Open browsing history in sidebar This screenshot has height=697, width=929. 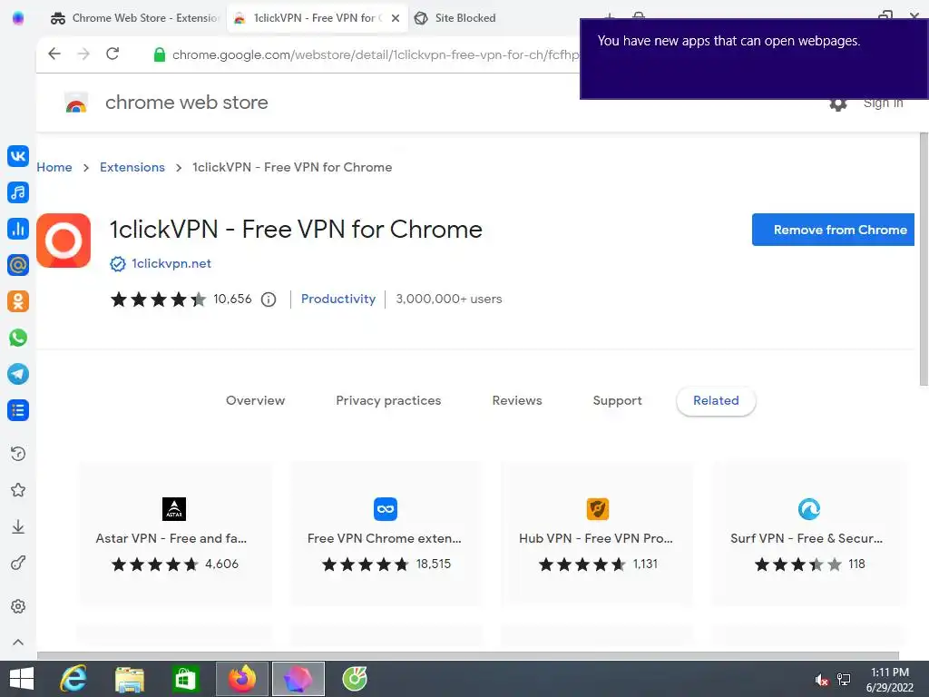18,454
